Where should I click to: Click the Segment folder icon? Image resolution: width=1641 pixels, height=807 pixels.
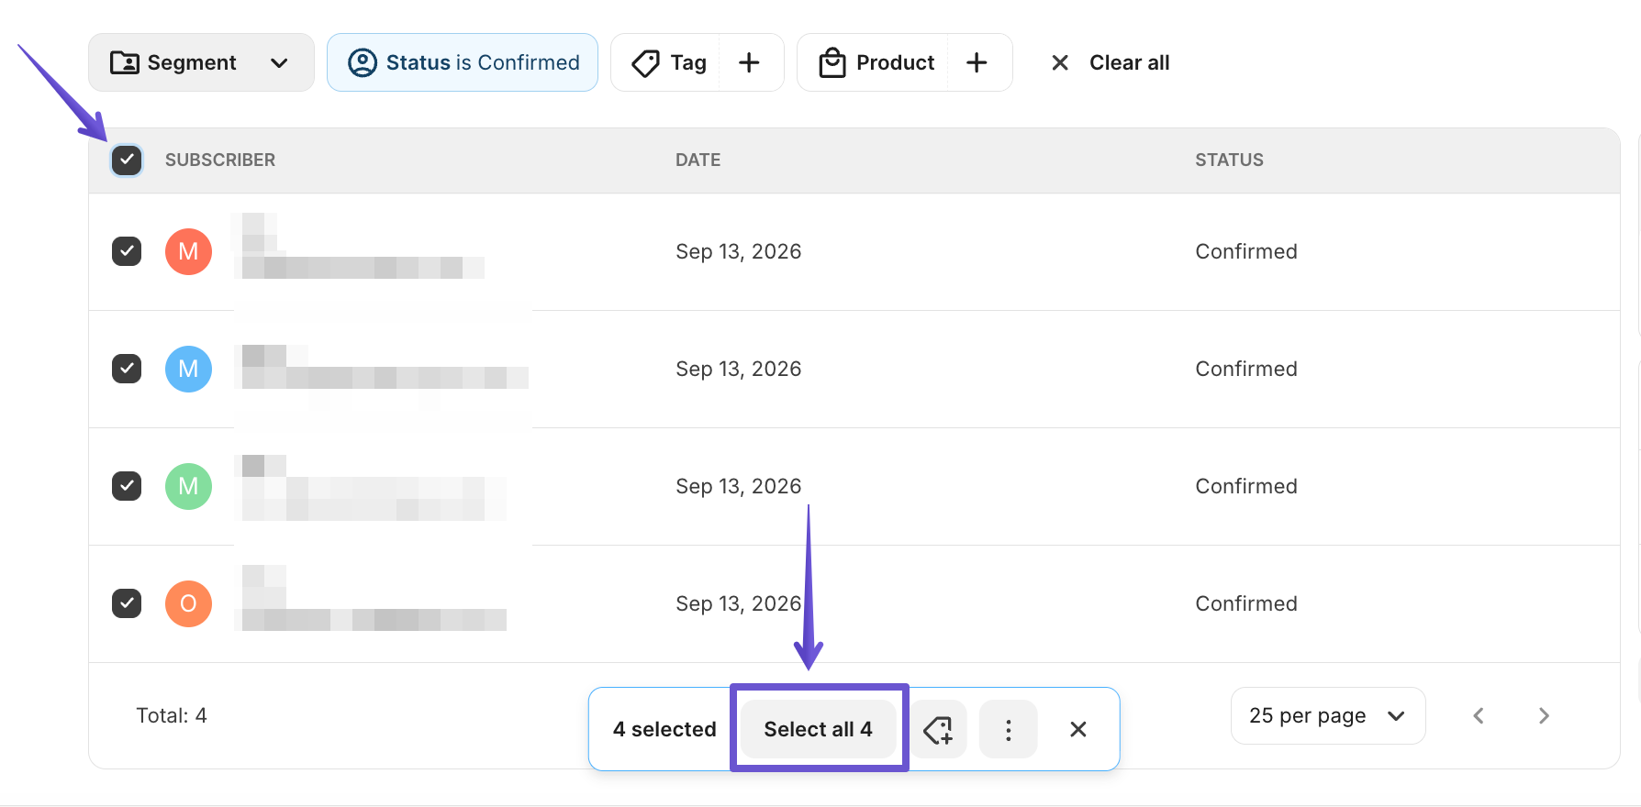[125, 62]
